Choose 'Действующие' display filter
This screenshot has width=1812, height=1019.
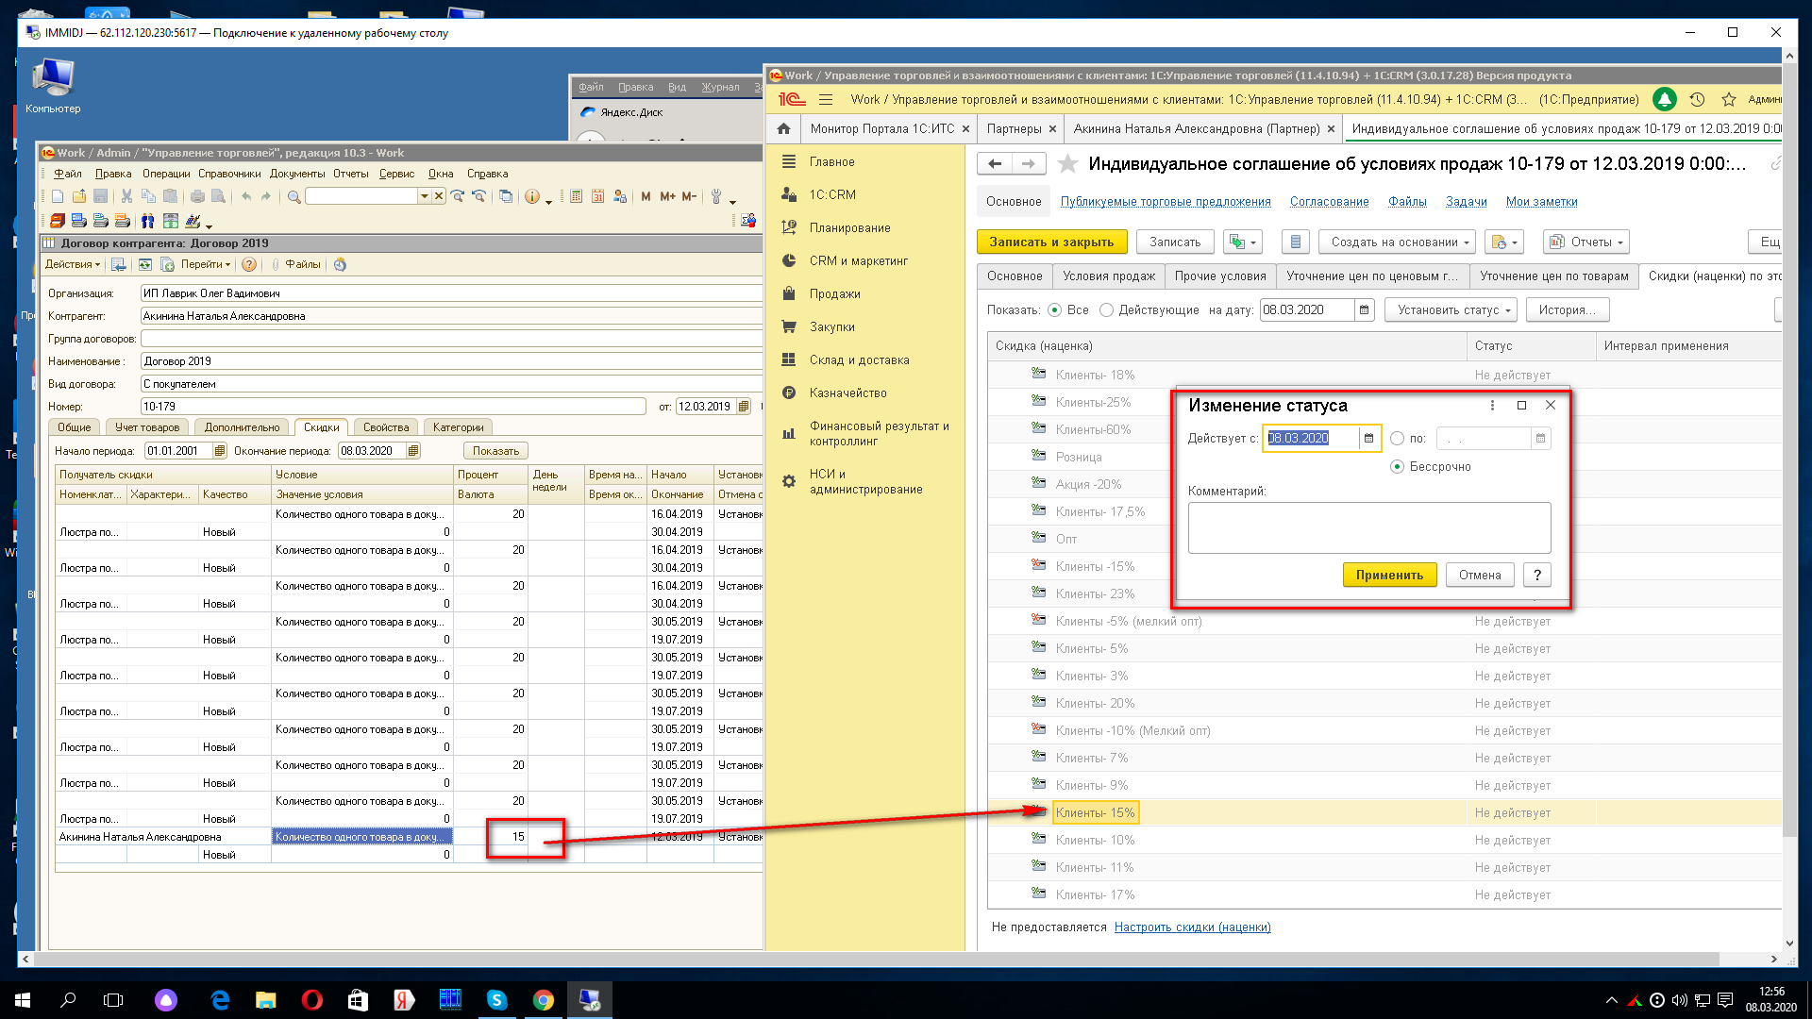coord(1107,310)
